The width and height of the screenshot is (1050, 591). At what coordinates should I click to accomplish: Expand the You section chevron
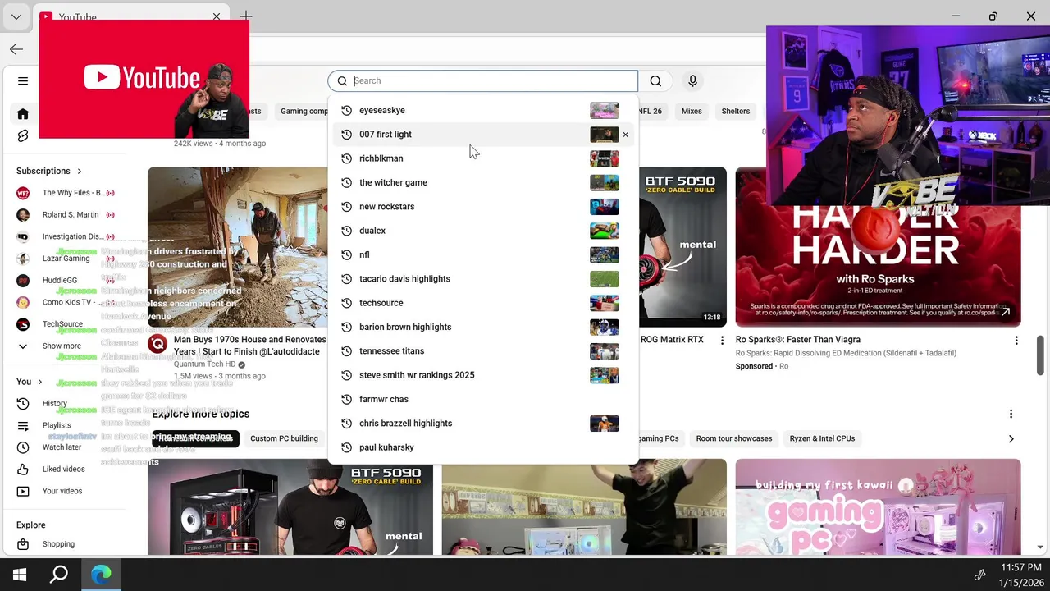tap(39, 382)
